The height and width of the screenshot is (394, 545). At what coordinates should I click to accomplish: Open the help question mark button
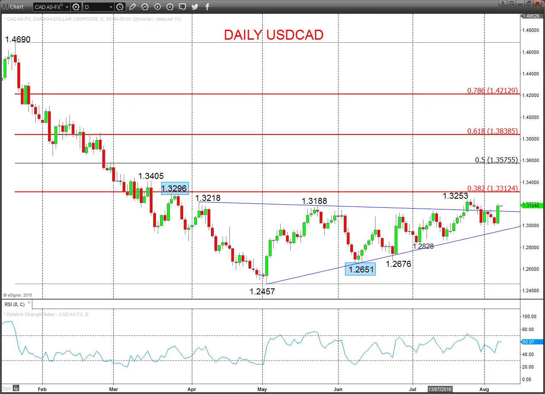[x=502, y=3]
